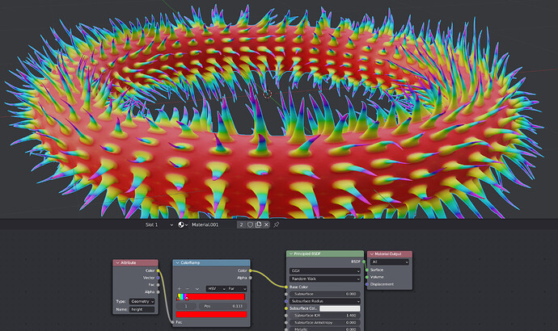Toggle the pin icon in node editor header
The image size is (558, 331).
(277, 224)
